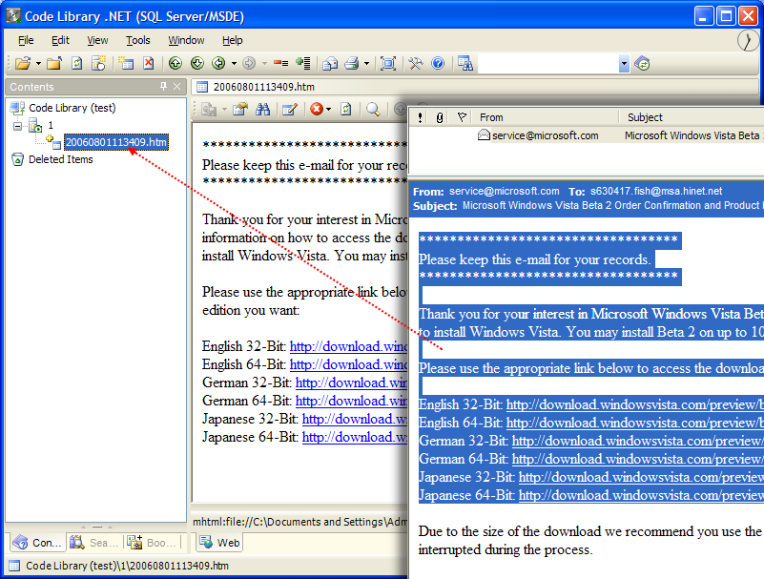Close the Contents panel with its X

(x=176, y=86)
